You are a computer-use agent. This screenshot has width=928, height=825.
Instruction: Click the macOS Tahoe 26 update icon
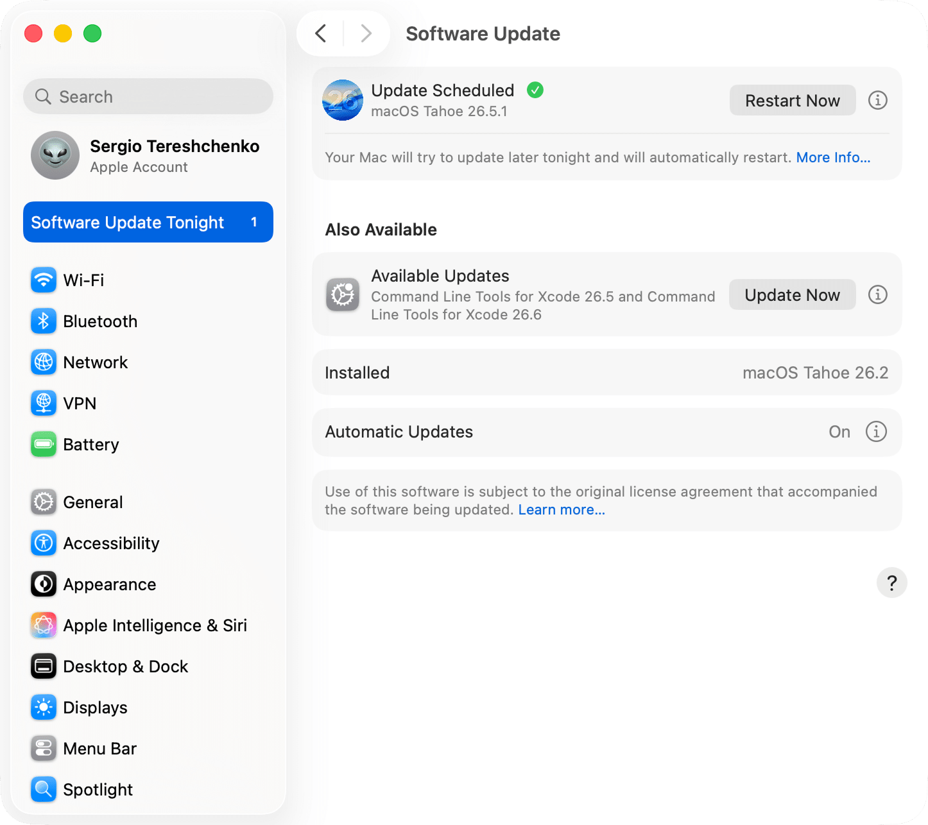[x=343, y=100]
